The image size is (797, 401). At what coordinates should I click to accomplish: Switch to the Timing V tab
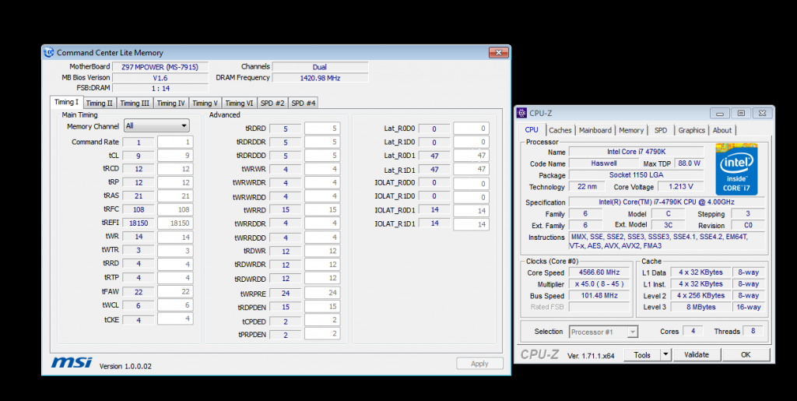(205, 104)
